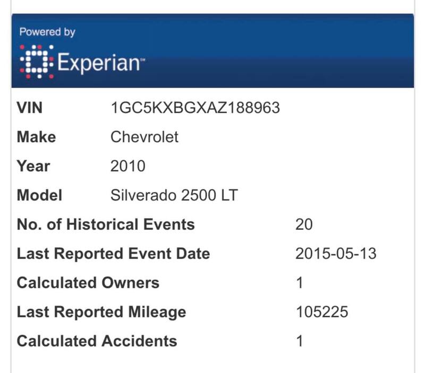The height and width of the screenshot is (373, 425).
Task: Click the Last Reported Event Date label
Action: point(113,254)
